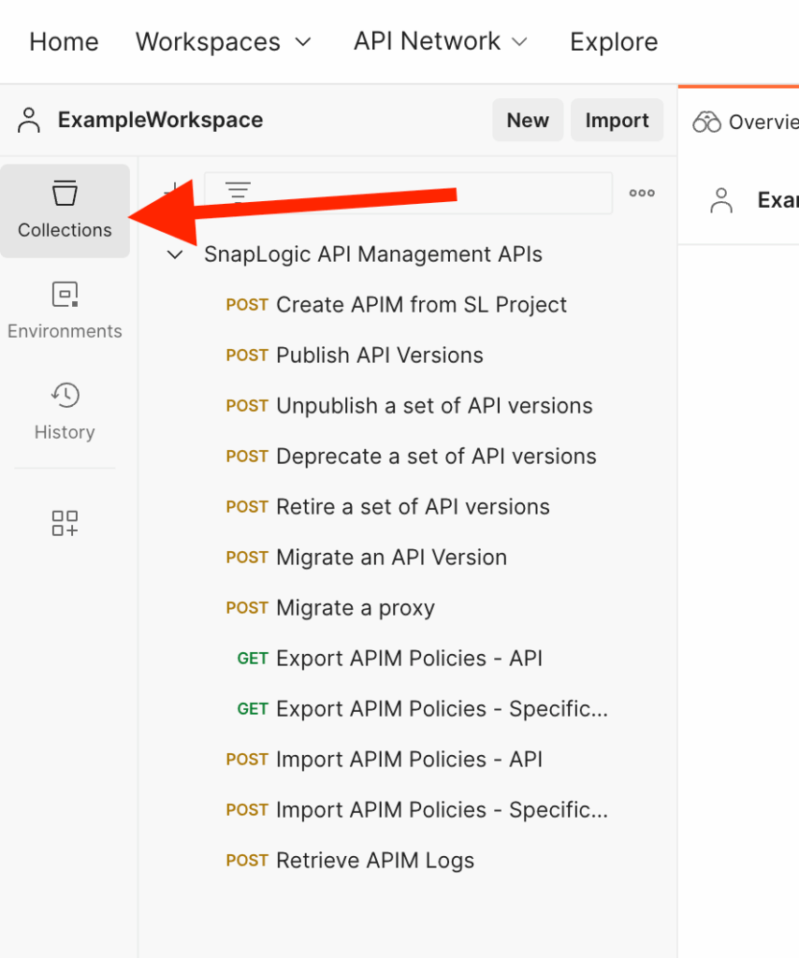Open the three-dots collection options menu
Screen dimensions: 799x958
pos(642,193)
